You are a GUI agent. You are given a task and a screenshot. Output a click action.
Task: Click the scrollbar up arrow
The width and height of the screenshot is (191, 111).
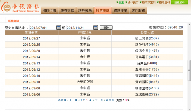coord(189,25)
